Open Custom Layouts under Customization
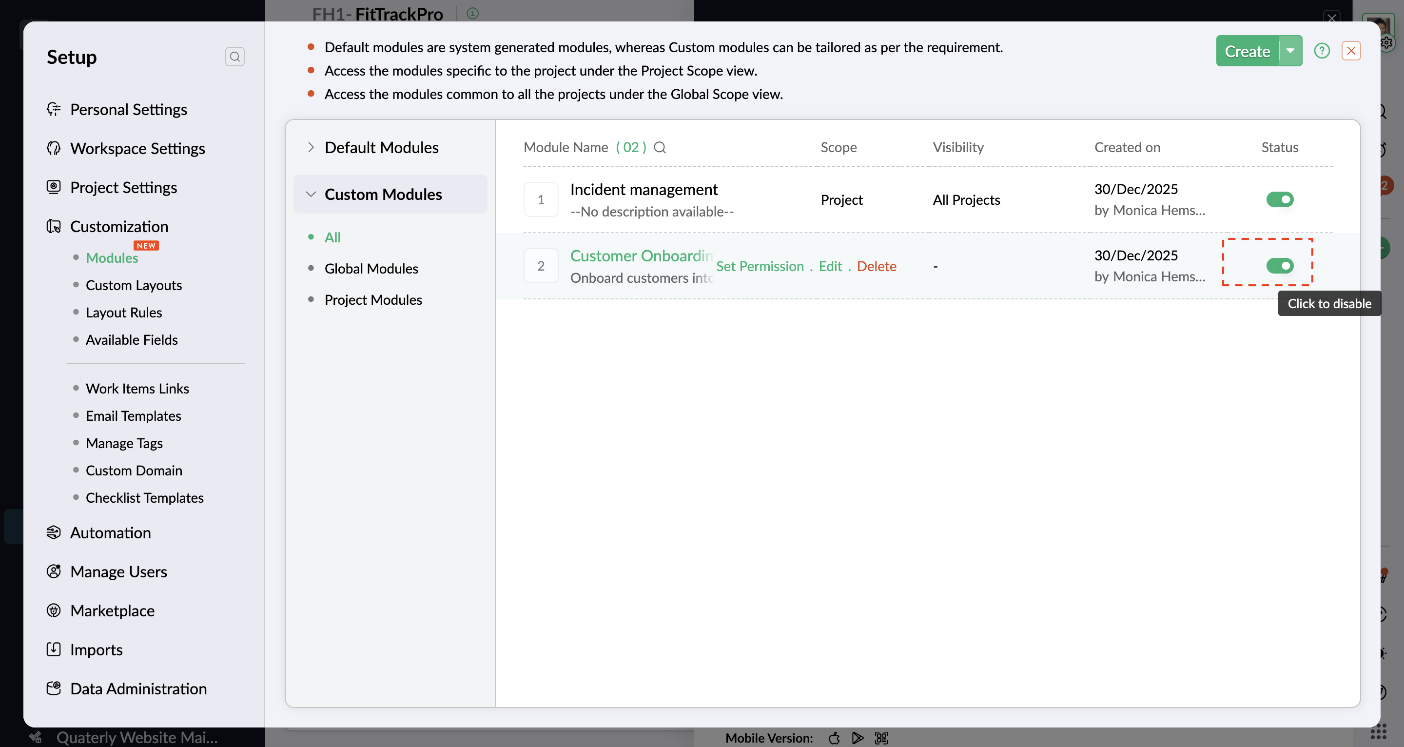 134,285
